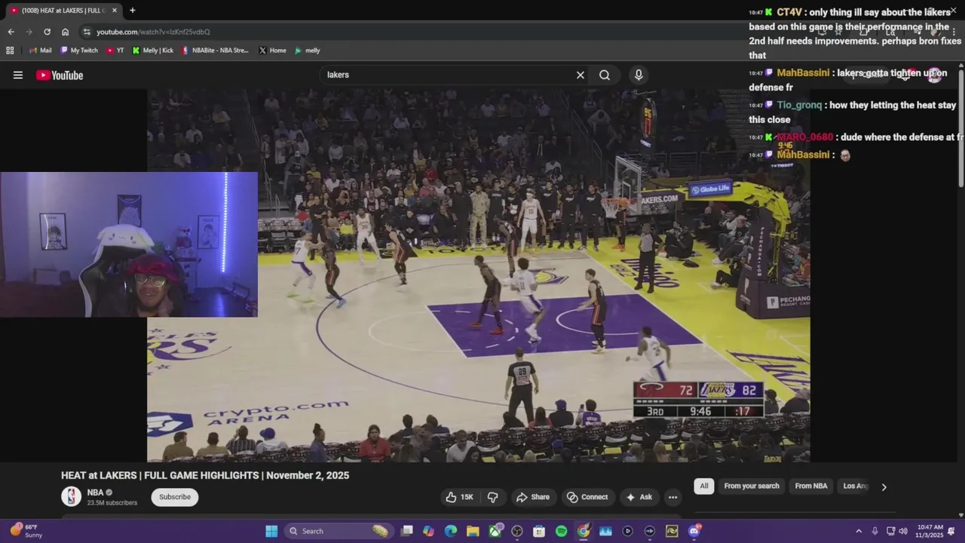The width and height of the screenshot is (965, 543).
Task: Start voice search with microphone icon
Action: 639,75
